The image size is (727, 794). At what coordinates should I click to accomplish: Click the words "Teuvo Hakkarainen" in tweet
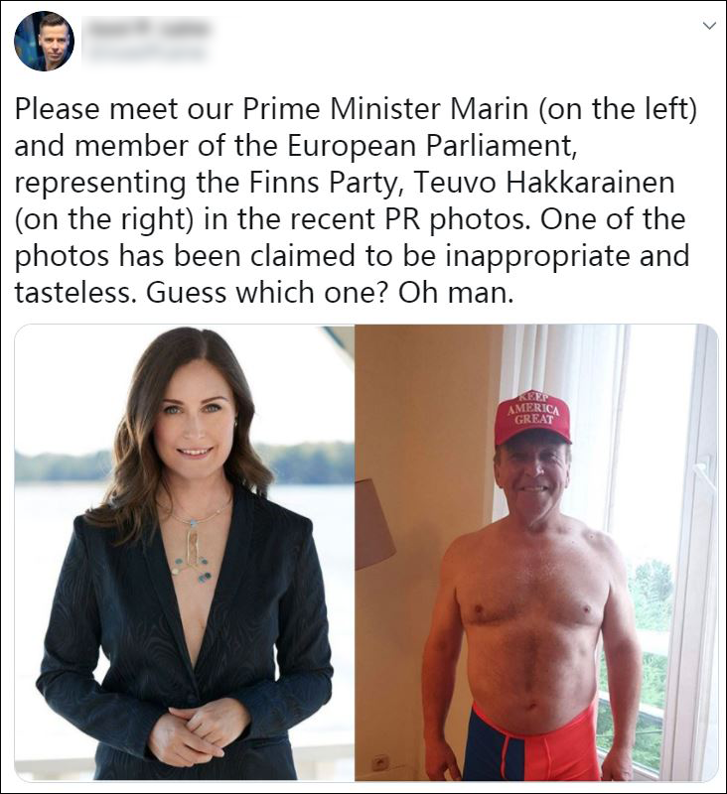pyautogui.click(x=544, y=183)
